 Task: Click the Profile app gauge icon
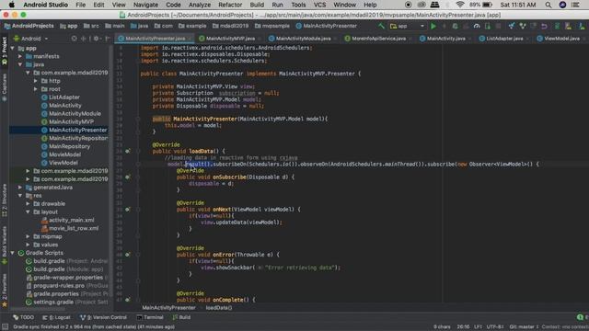[477, 26]
